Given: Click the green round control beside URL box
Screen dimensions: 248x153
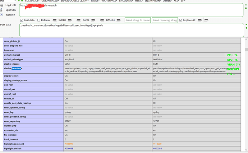Looking at the screenshot, I should click(x=246, y=8).
